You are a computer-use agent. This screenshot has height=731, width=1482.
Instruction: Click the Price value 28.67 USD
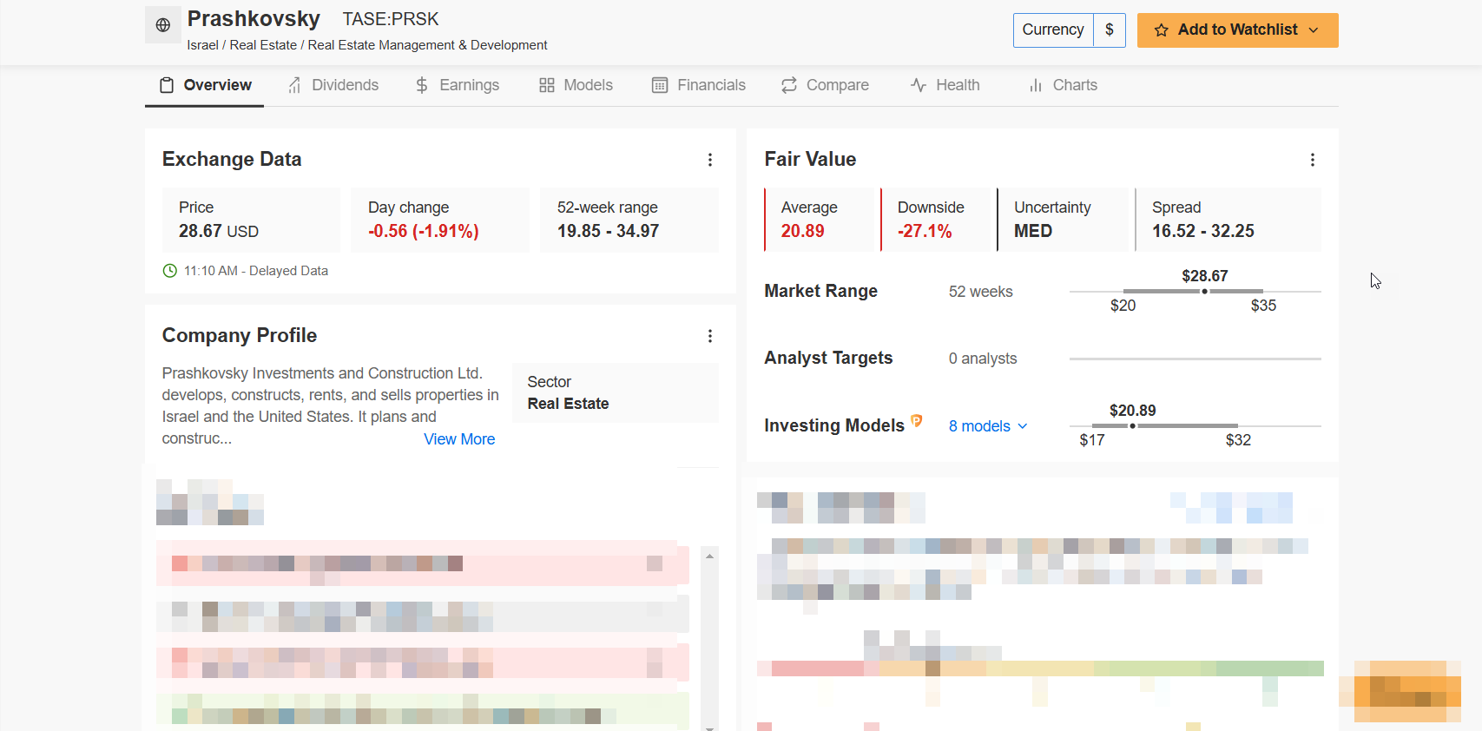[219, 232]
